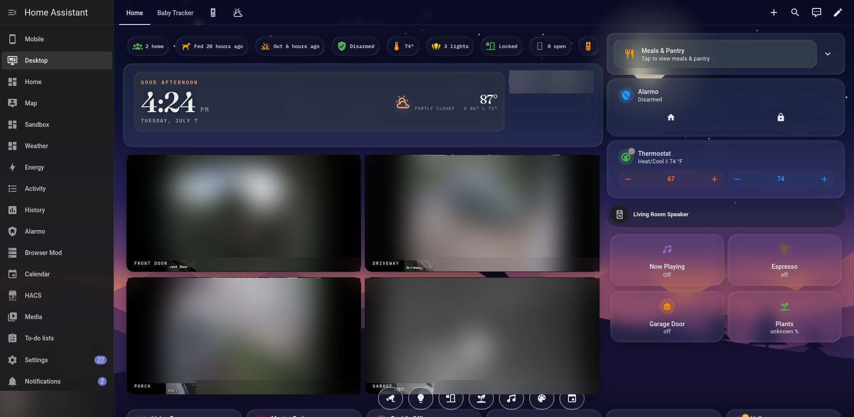Open the Porch camera feed

point(244,336)
